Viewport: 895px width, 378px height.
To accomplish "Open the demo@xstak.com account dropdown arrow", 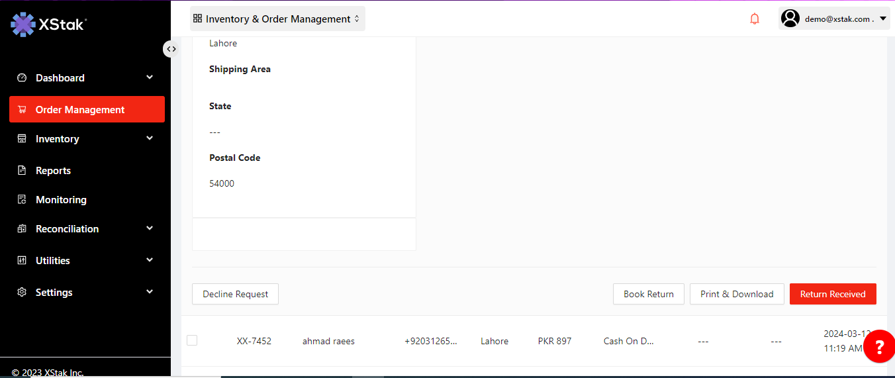I will (883, 19).
